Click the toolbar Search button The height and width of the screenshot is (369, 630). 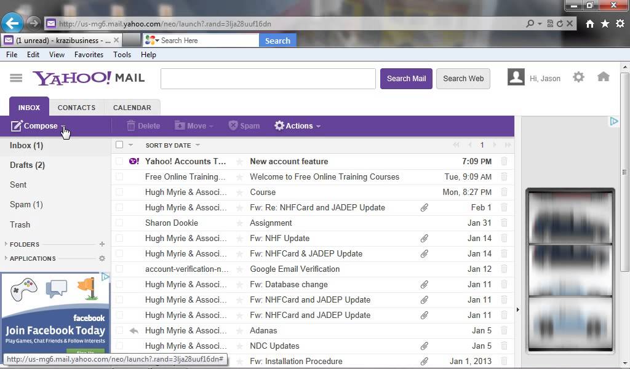click(277, 41)
